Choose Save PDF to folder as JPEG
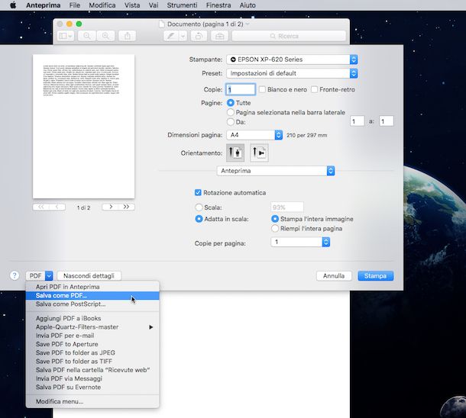This screenshot has width=466, height=418. tap(92, 352)
